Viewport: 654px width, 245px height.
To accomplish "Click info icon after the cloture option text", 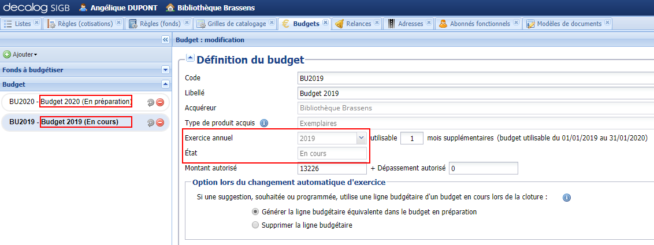I will 567,198.
